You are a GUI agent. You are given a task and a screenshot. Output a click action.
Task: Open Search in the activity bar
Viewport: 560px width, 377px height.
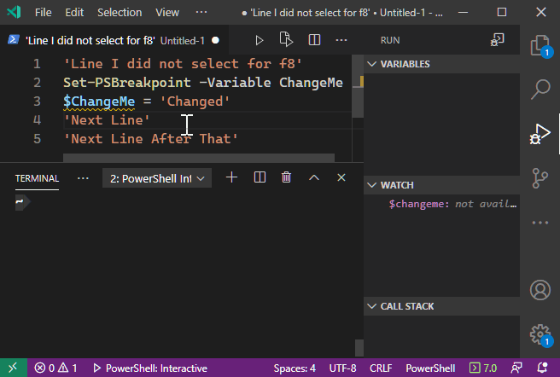pos(540,89)
